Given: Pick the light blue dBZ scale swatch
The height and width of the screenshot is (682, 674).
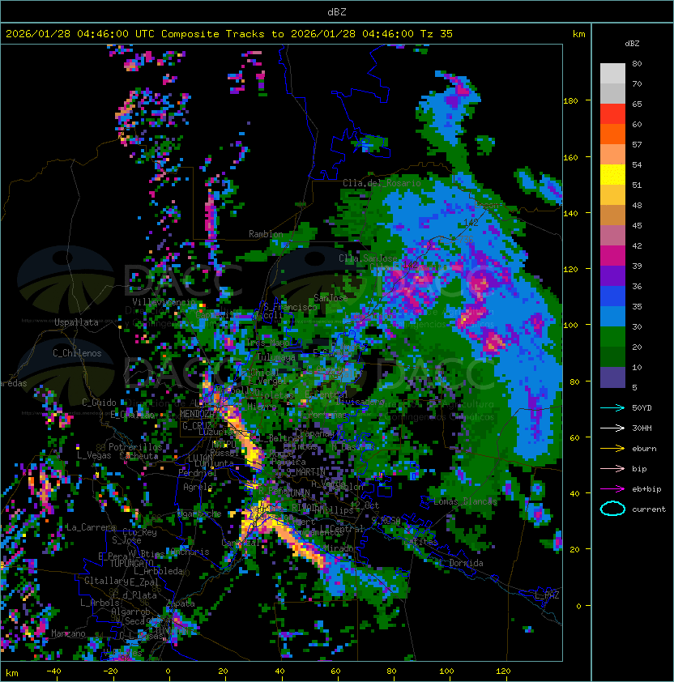Looking at the screenshot, I should point(612,316).
